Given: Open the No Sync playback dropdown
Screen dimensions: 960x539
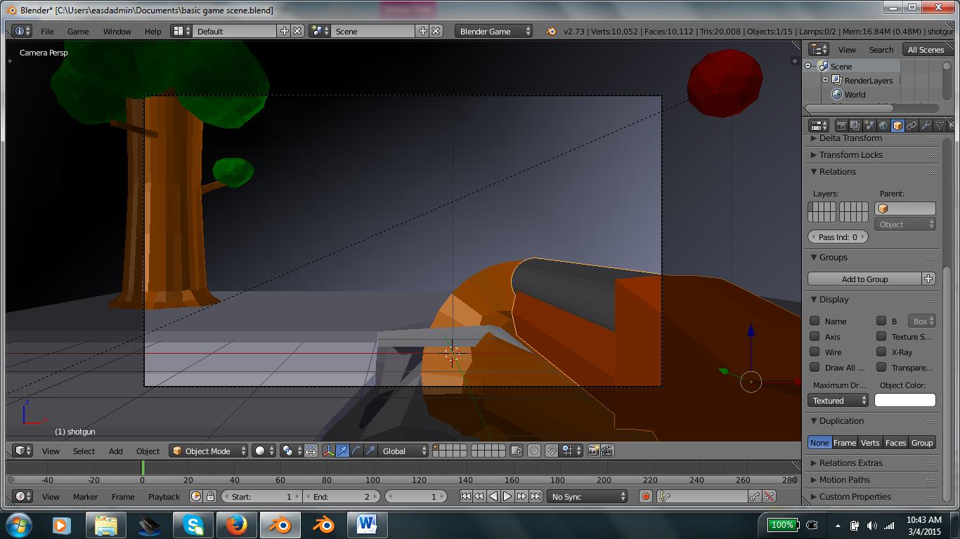Looking at the screenshot, I should [588, 496].
